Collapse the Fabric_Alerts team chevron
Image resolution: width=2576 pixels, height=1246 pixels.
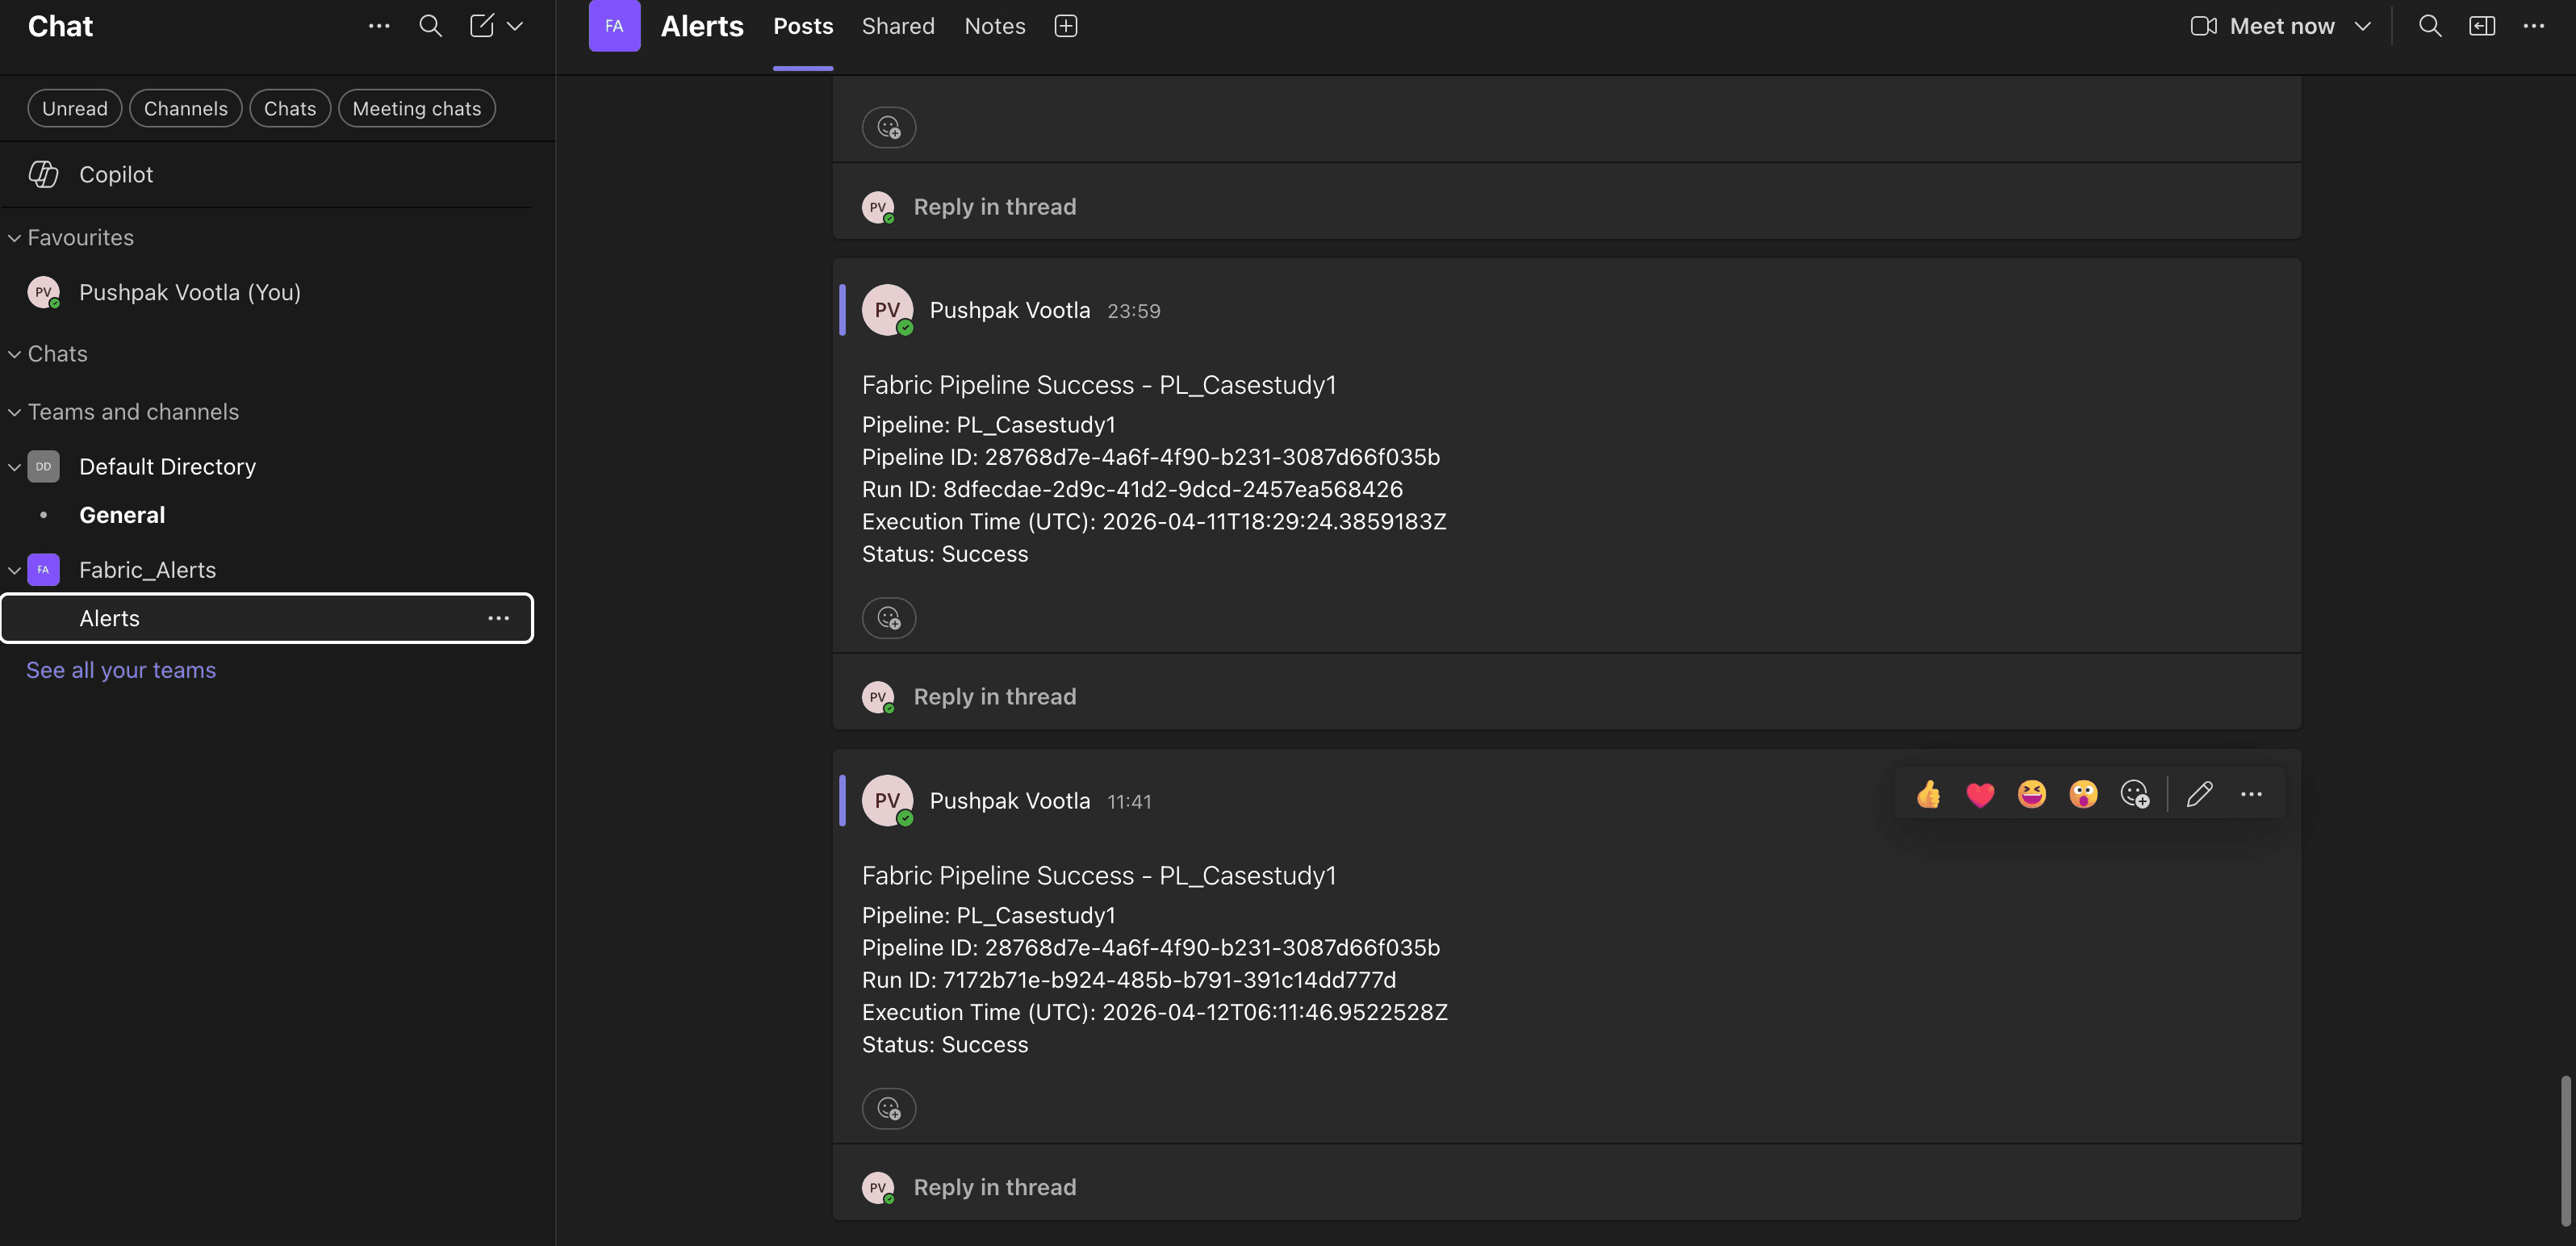14,570
